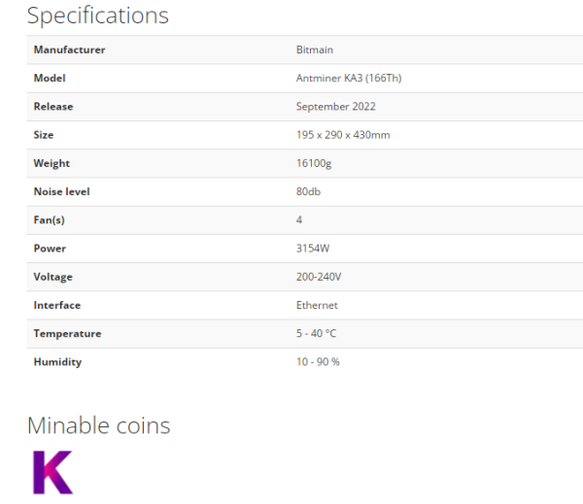This screenshot has height=504, width=583.
Task: Click the 10 - 90 % humidity value
Action: pos(318,362)
